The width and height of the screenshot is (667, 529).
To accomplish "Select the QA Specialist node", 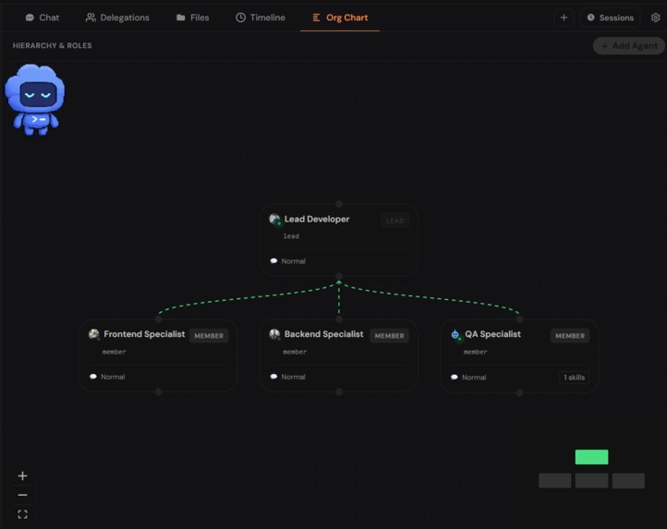I will pyautogui.click(x=519, y=356).
